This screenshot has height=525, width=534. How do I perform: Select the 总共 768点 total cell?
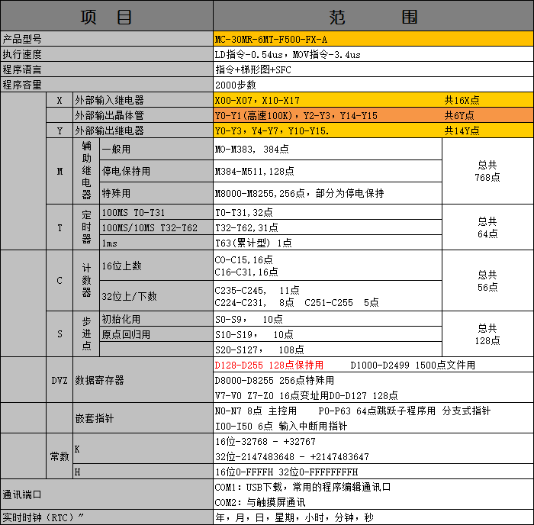click(x=487, y=171)
